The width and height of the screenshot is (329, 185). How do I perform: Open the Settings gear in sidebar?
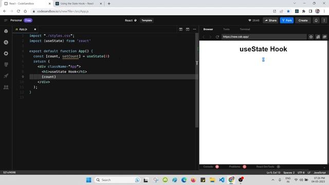click(6, 53)
